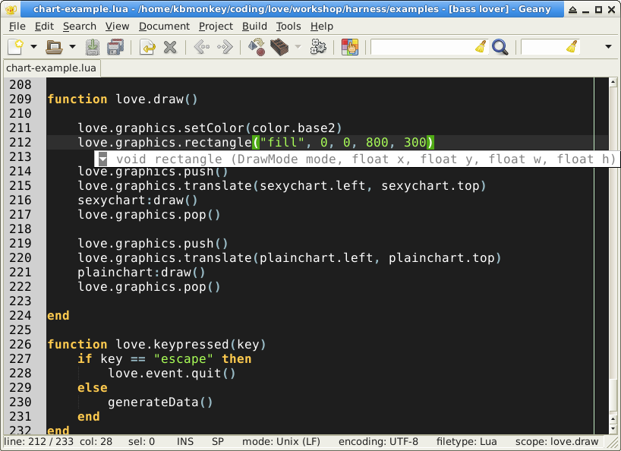
Task: Click the magnifier Find icon
Action: pos(500,47)
